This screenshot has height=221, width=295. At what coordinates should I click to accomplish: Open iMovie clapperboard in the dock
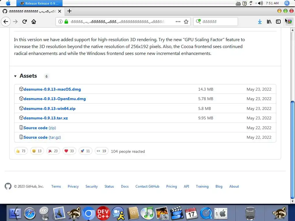(177, 213)
